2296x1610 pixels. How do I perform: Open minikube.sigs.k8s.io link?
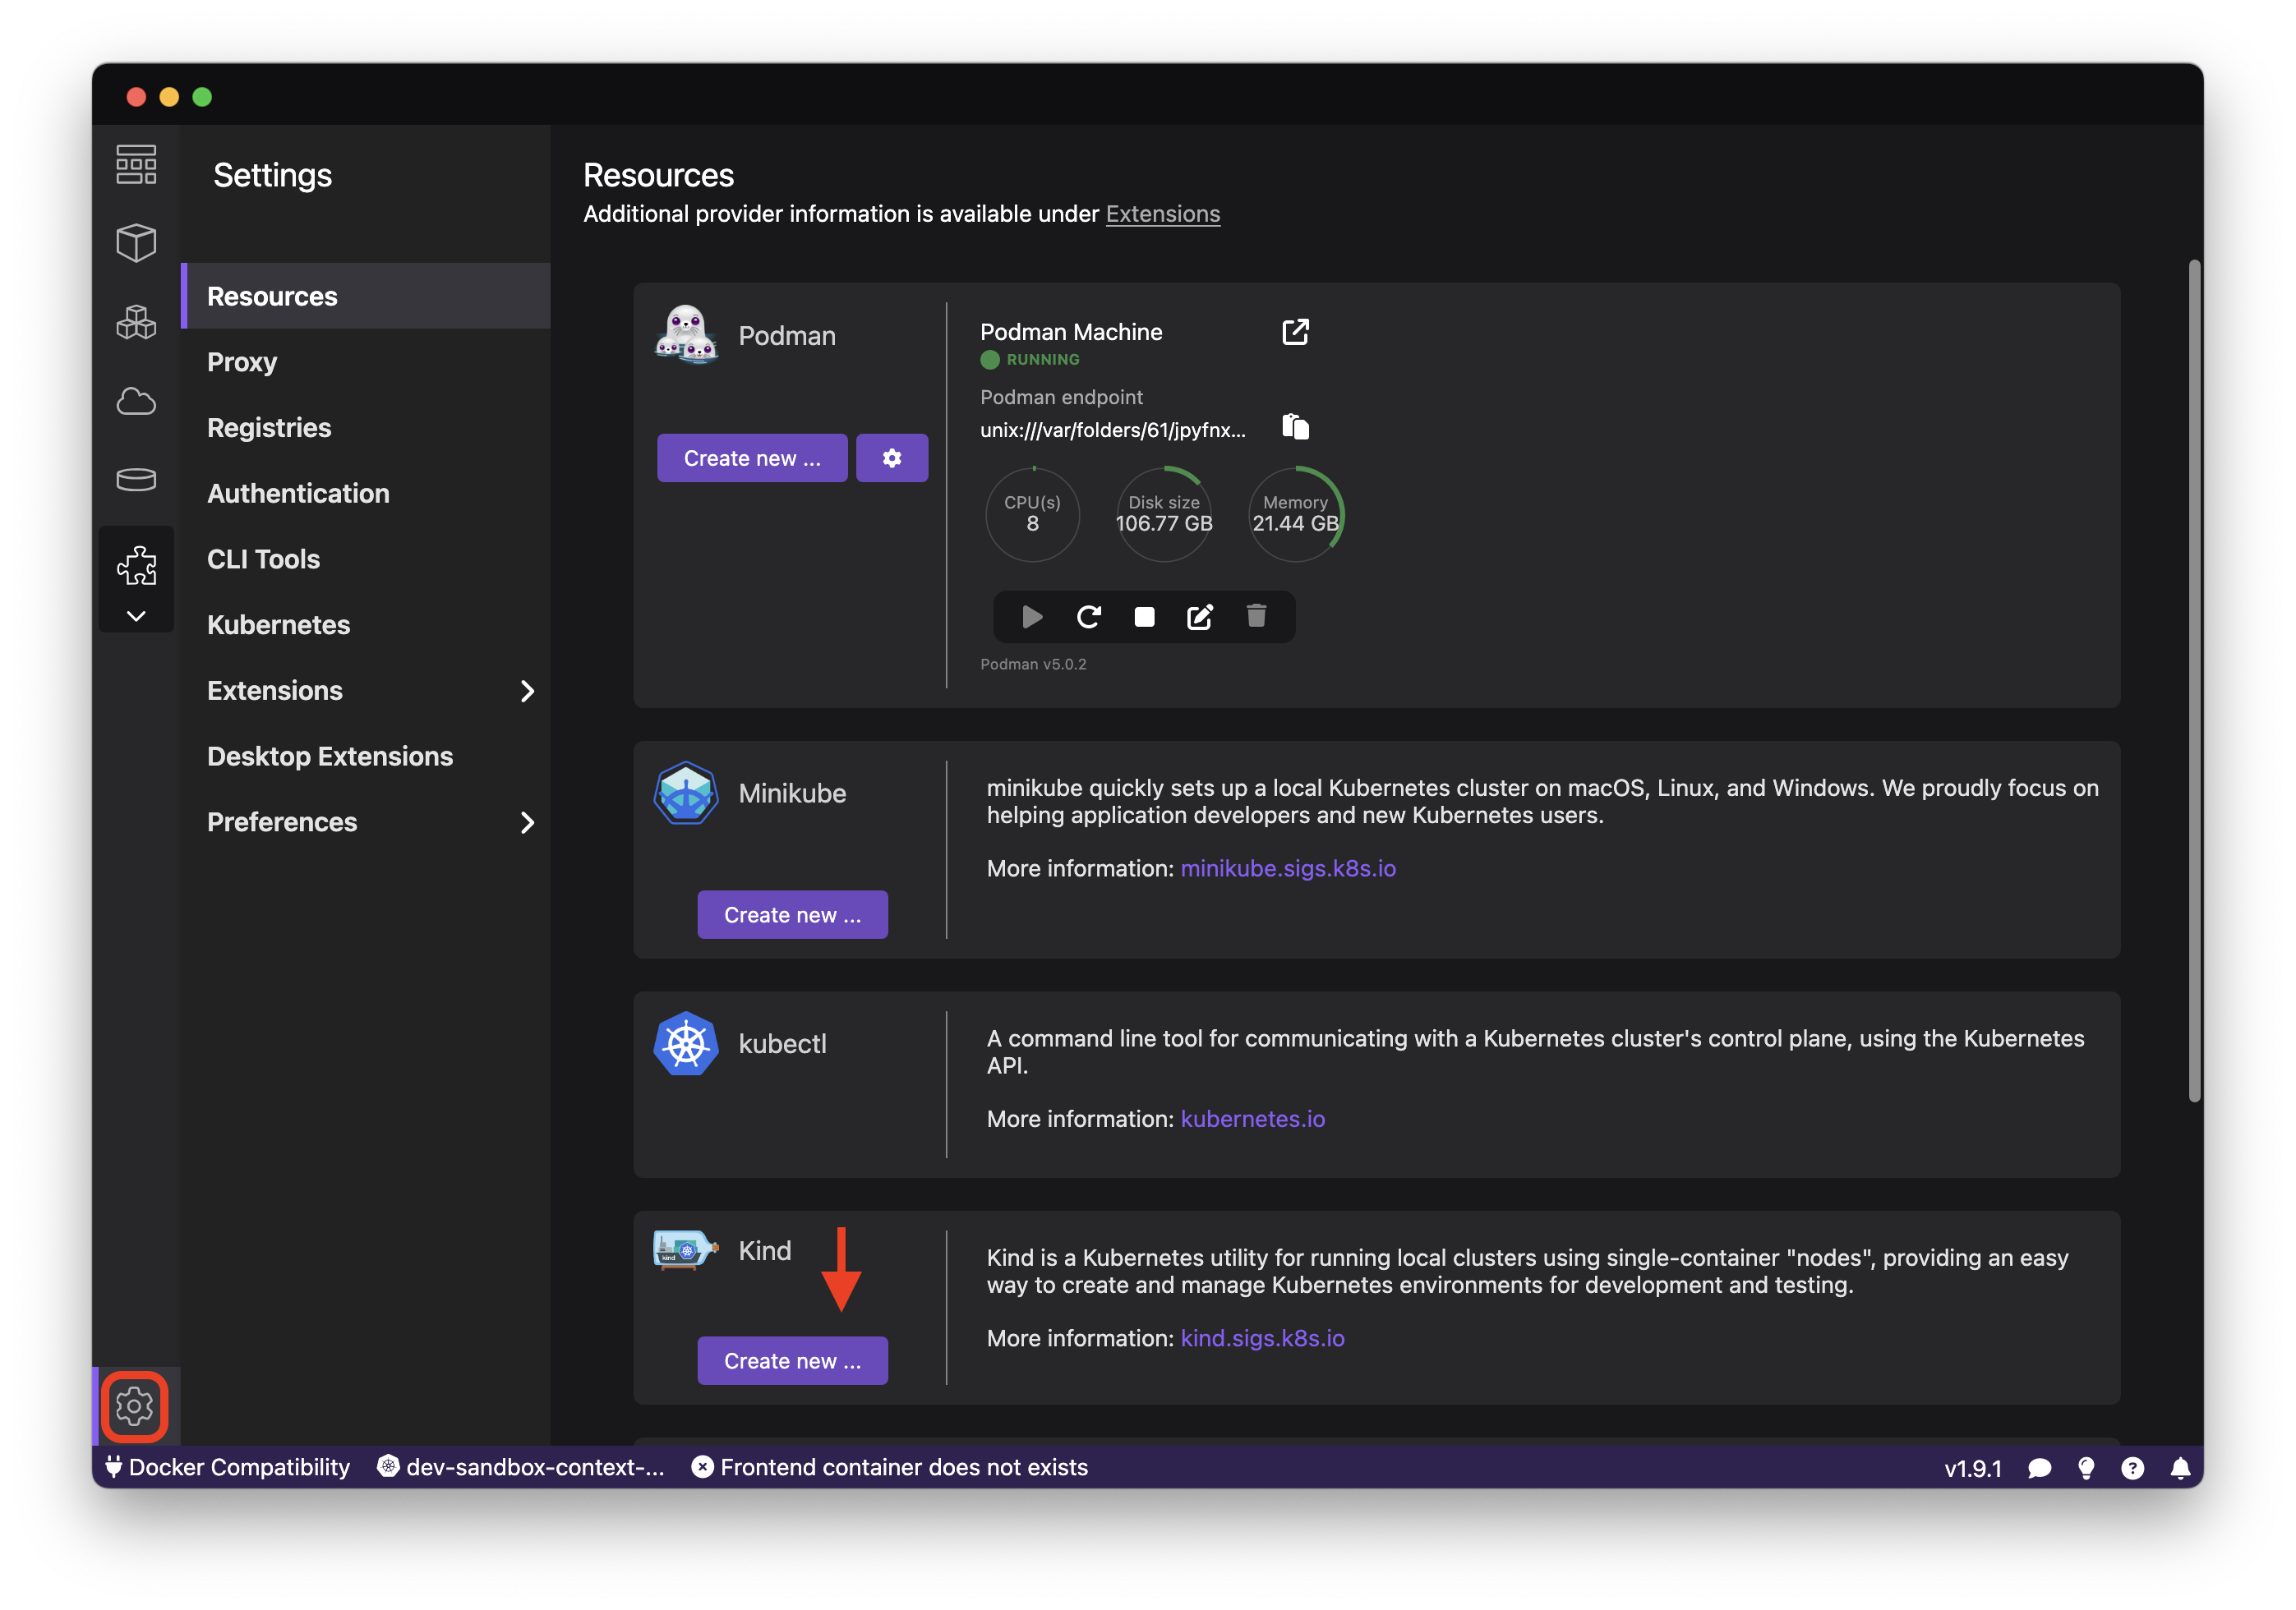tap(1288, 868)
